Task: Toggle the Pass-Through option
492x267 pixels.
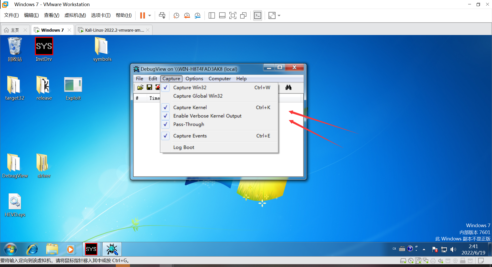Action: point(219,124)
